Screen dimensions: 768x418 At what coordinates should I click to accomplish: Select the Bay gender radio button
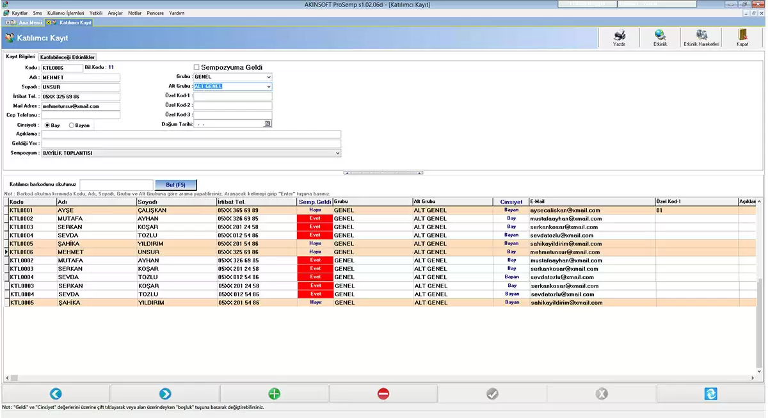pyautogui.click(x=47, y=125)
